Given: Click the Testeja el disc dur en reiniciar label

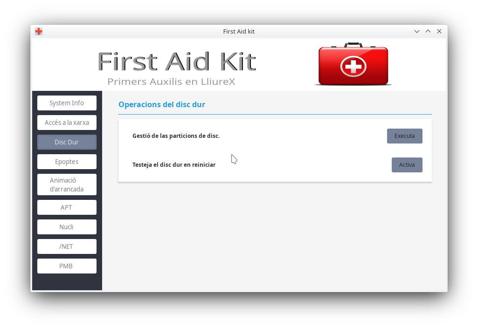Looking at the screenshot, I should [174, 165].
